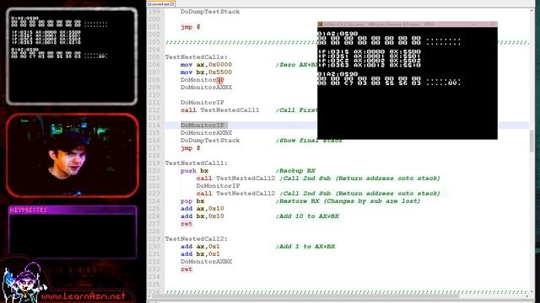Click 'add ax,0x1' on line 230

[200, 247]
